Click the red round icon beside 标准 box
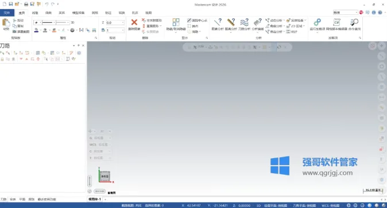387x208 pixels. [361, 13]
